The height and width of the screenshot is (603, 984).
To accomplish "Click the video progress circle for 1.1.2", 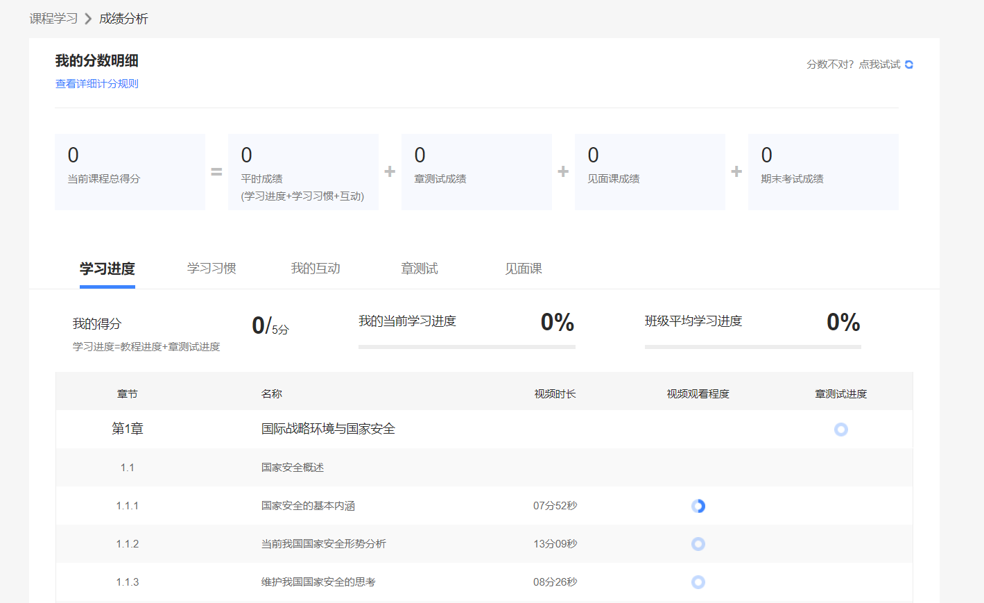I will click(698, 544).
